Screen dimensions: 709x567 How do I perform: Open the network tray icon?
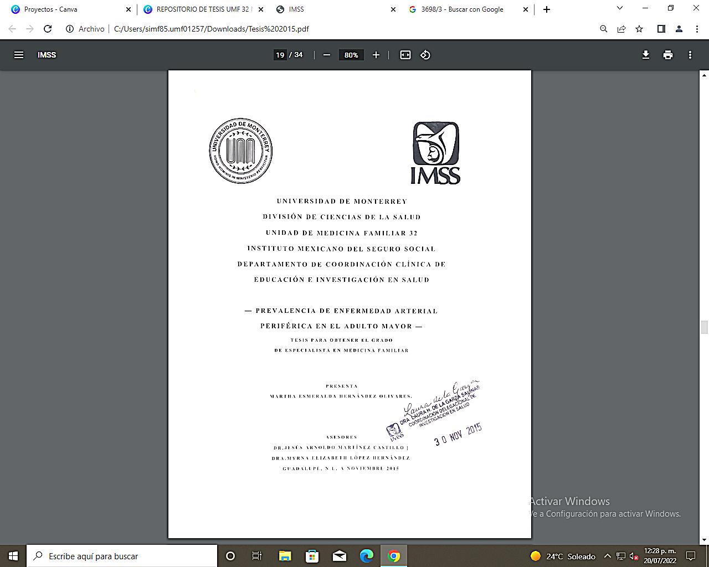(621, 556)
